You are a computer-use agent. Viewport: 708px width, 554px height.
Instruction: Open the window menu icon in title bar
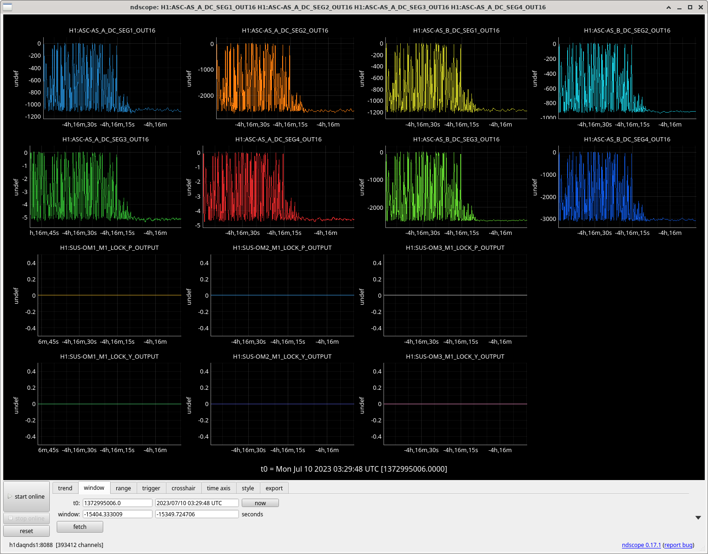coord(7,7)
